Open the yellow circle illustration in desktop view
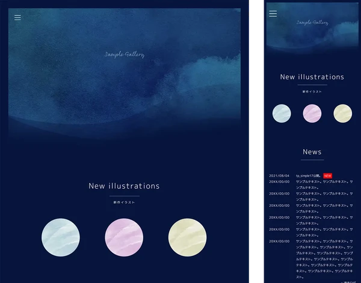This screenshot has width=361, height=283. click(x=187, y=237)
